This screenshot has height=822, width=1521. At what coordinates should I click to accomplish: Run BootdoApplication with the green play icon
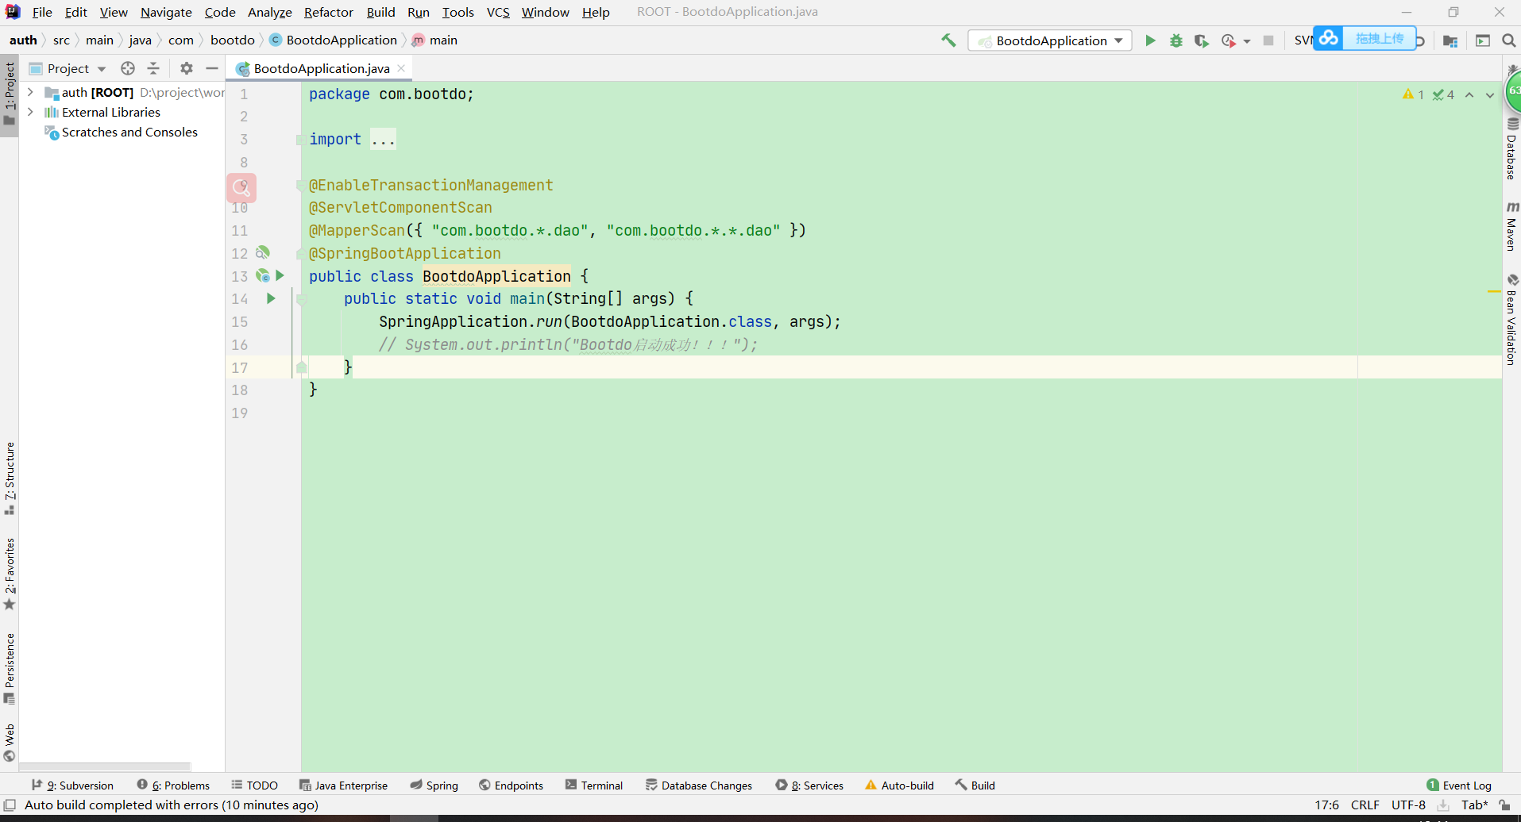(x=1150, y=40)
